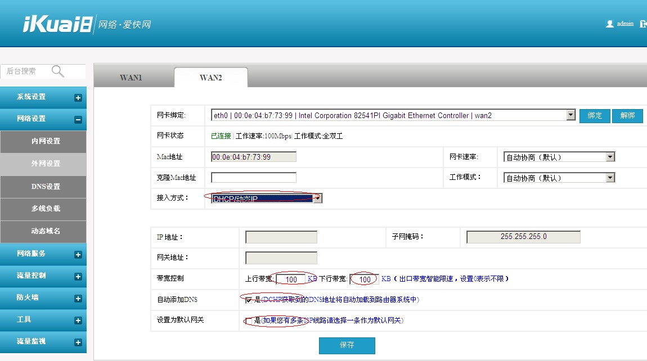Expand 工具 using its plus icon

[x=79, y=319]
